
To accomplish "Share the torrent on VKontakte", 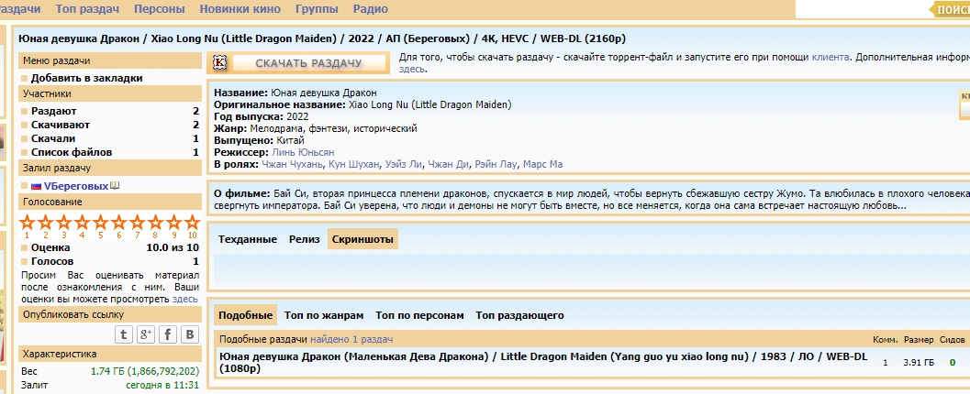I will point(190,334).
